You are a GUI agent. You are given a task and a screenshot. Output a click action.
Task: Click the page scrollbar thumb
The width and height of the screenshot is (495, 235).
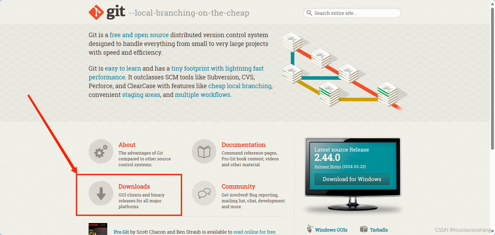[493, 79]
